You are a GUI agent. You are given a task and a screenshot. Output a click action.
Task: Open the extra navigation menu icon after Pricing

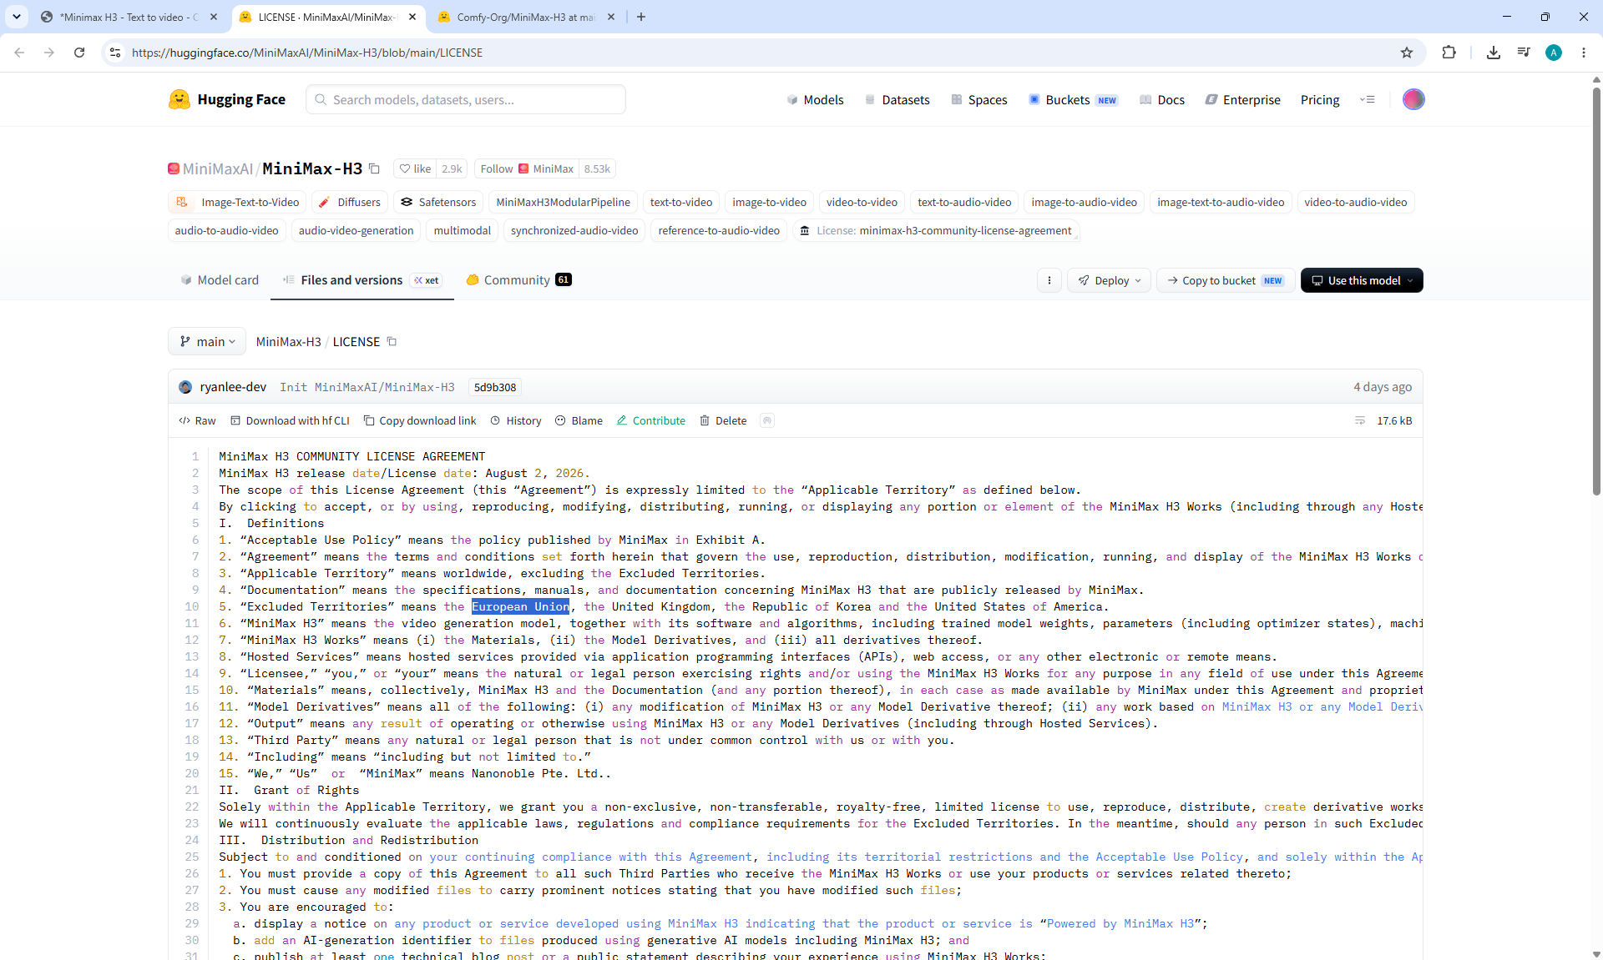pyautogui.click(x=1368, y=99)
